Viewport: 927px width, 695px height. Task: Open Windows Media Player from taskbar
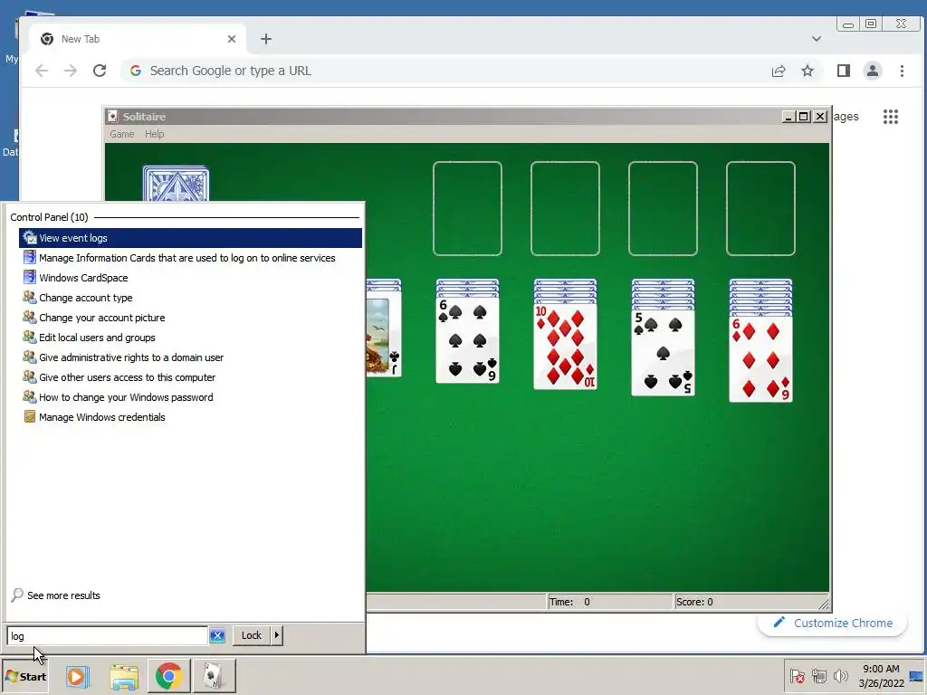[x=77, y=676]
